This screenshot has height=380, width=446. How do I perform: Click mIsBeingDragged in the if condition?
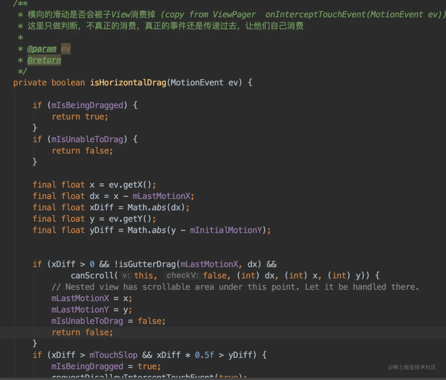pyautogui.click(x=87, y=106)
